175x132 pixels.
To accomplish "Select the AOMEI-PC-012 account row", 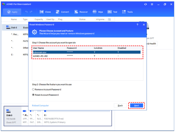I will pos(86,56).
